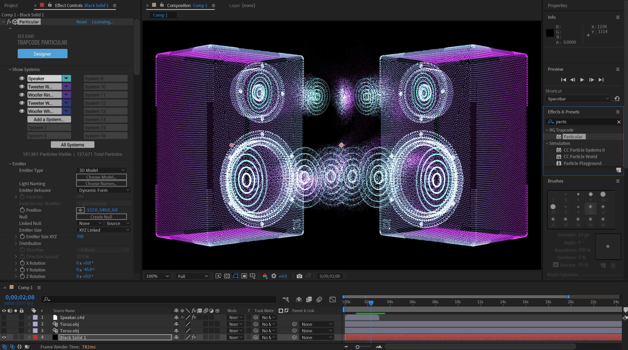This screenshot has width=628, height=350.
Task: Click the reset exposure aperture icon
Action: (x=274, y=276)
